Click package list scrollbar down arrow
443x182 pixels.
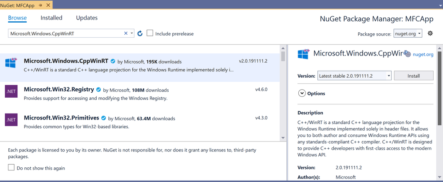[283, 138]
